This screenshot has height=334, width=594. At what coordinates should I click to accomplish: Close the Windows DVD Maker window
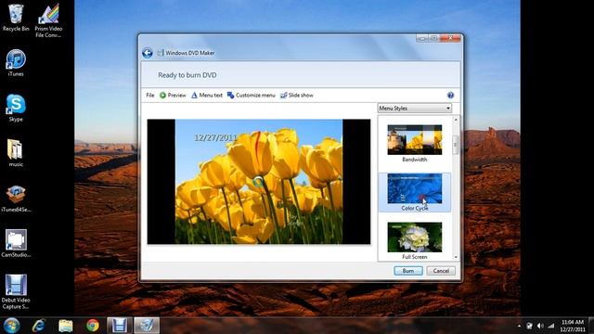click(x=450, y=38)
